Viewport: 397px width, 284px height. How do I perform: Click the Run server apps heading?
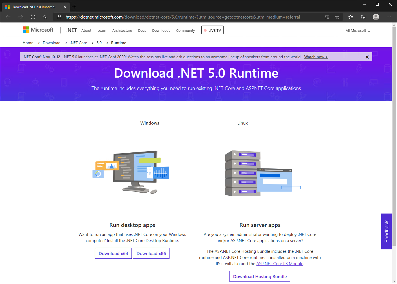(x=260, y=225)
